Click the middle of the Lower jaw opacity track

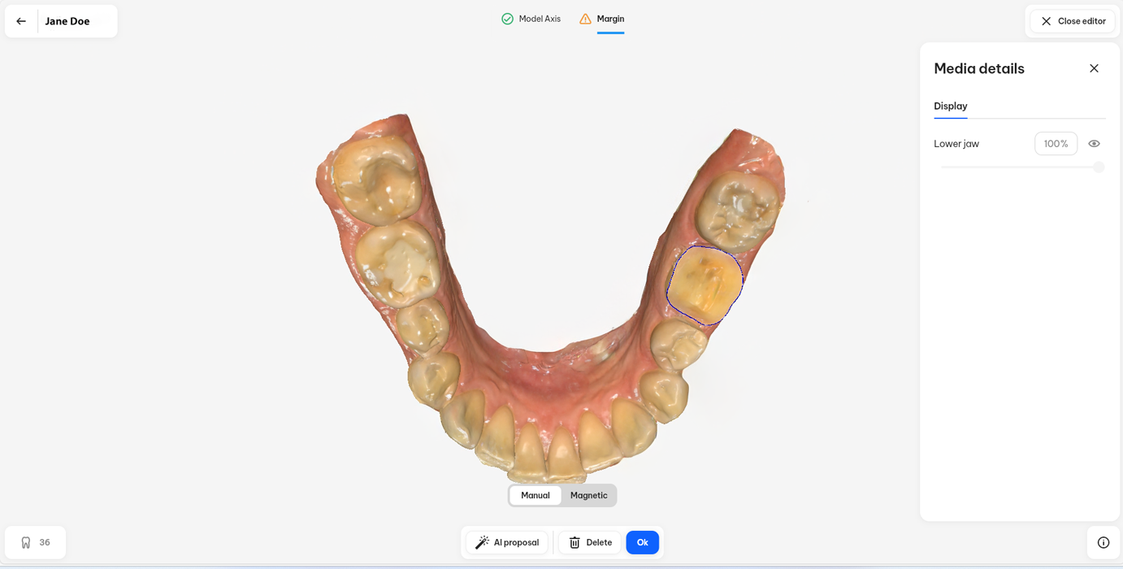click(x=1020, y=167)
